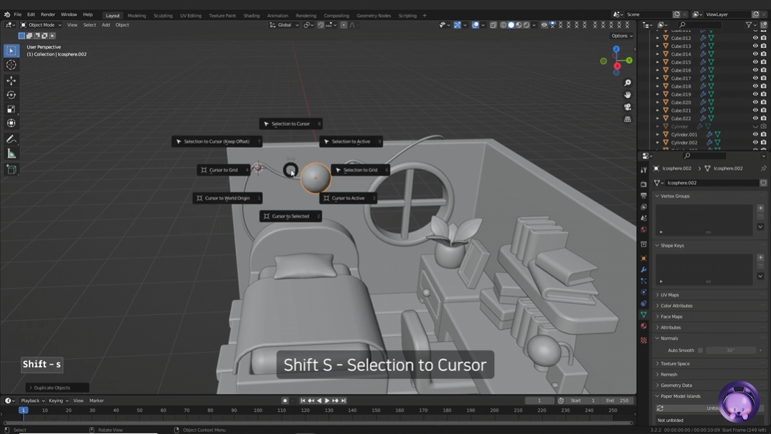Image resolution: width=771 pixels, height=434 pixels.
Task: Click the timeline horizontal scrollbar
Action: click(318, 423)
